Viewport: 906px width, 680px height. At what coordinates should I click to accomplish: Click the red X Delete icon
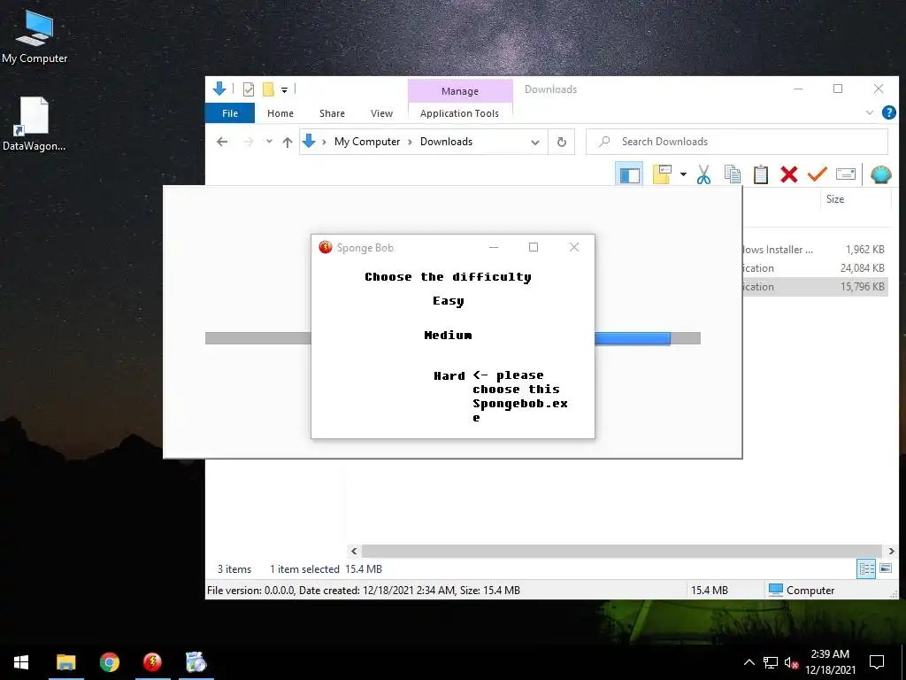[x=788, y=174]
